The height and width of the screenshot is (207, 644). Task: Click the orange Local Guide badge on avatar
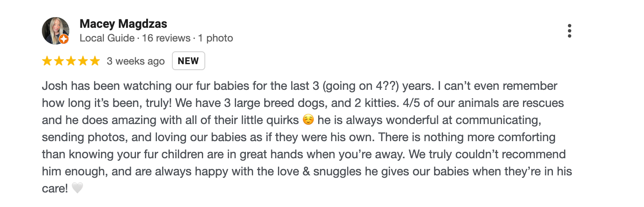pos(64,39)
